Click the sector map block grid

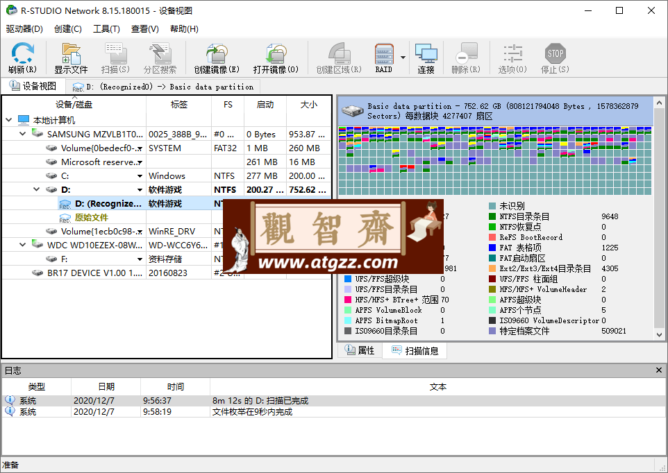[495, 160]
